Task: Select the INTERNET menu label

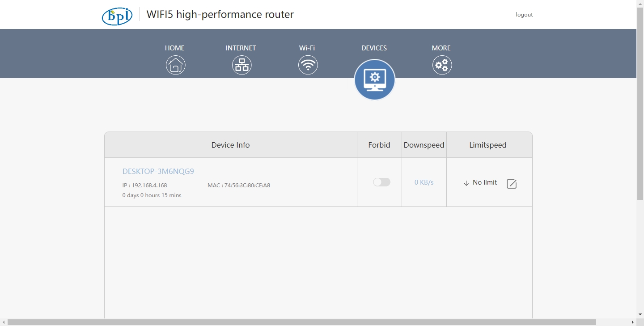Action: 241,48
